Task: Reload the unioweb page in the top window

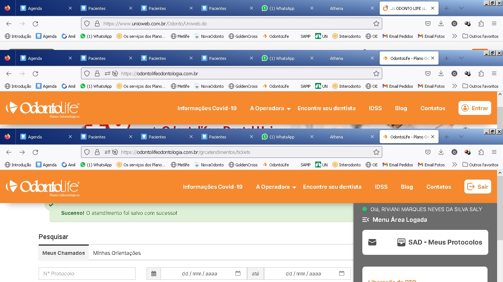Action: pyautogui.click(x=35, y=23)
